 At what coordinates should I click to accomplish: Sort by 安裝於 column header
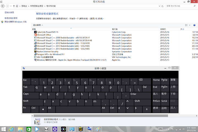(170, 29)
